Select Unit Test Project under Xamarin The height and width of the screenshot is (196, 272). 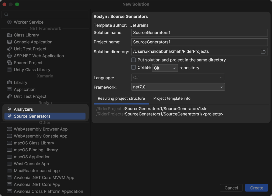(x=30, y=96)
